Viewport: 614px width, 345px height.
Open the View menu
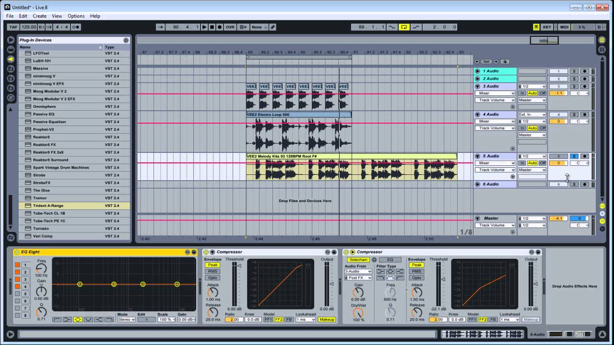tap(57, 16)
